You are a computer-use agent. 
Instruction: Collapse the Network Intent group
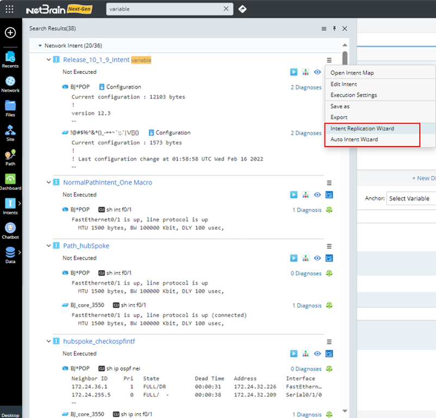[x=40, y=46]
